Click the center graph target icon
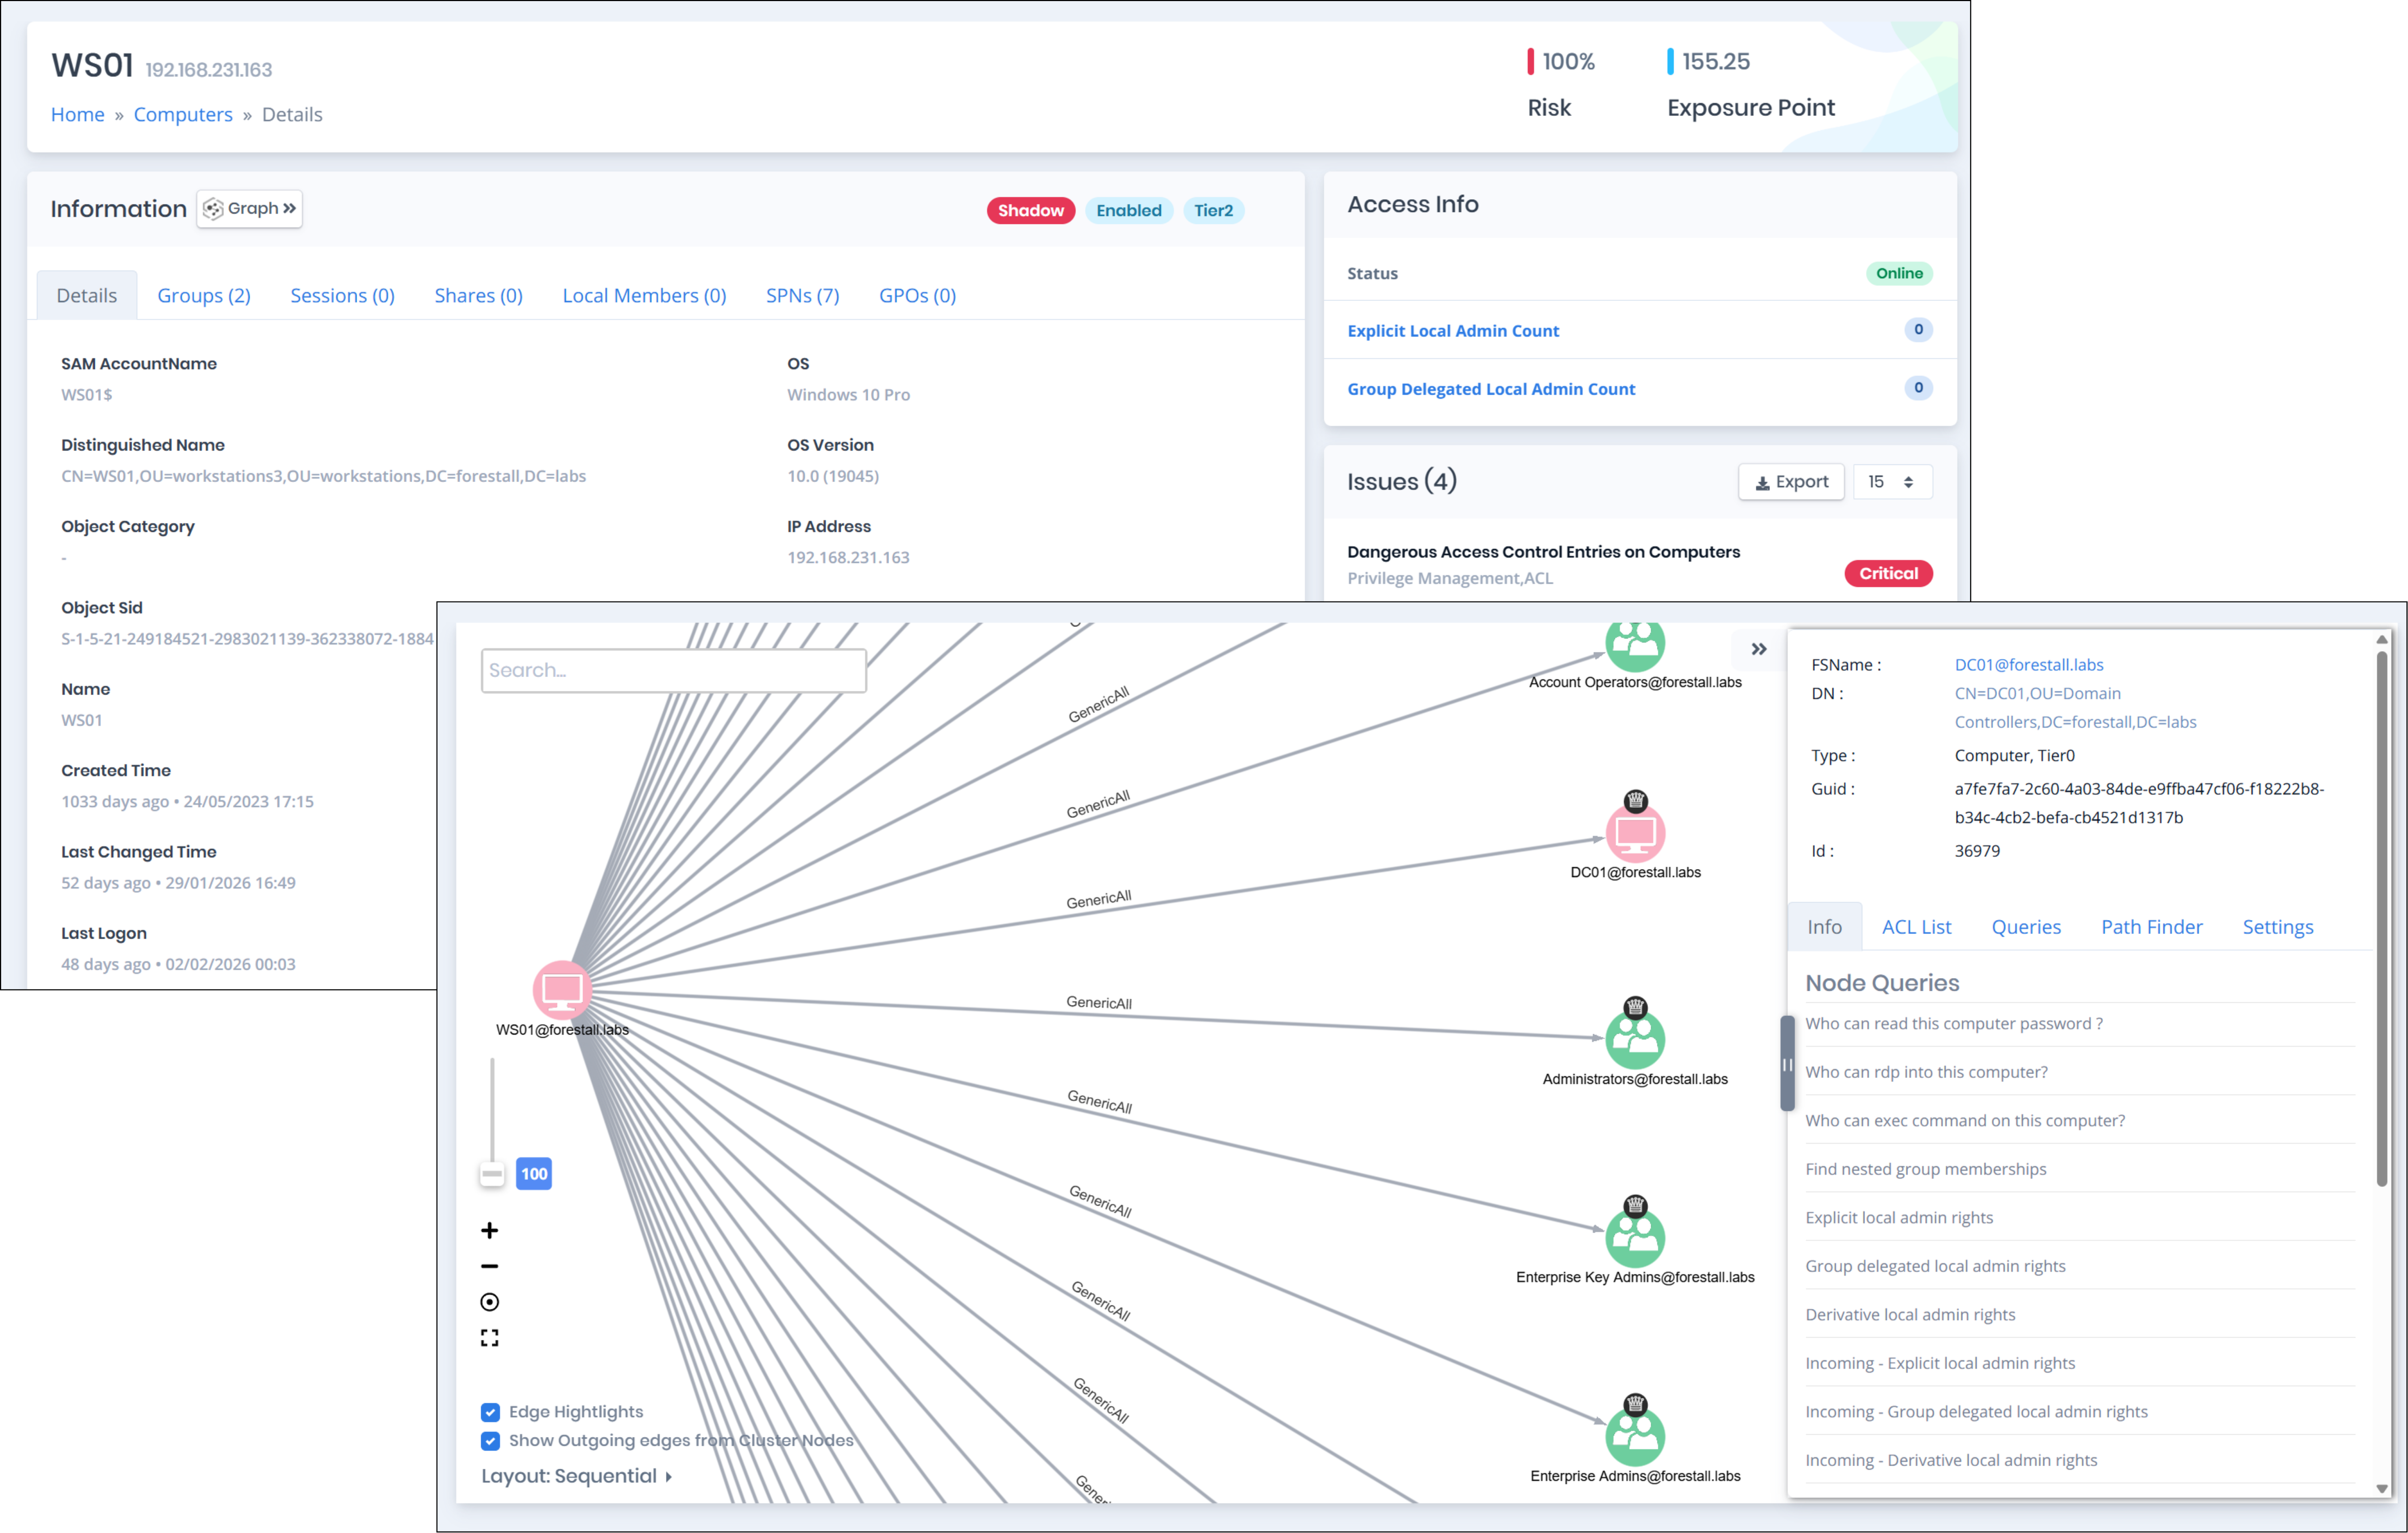Screen dimensions: 2408x1533 489,1302
